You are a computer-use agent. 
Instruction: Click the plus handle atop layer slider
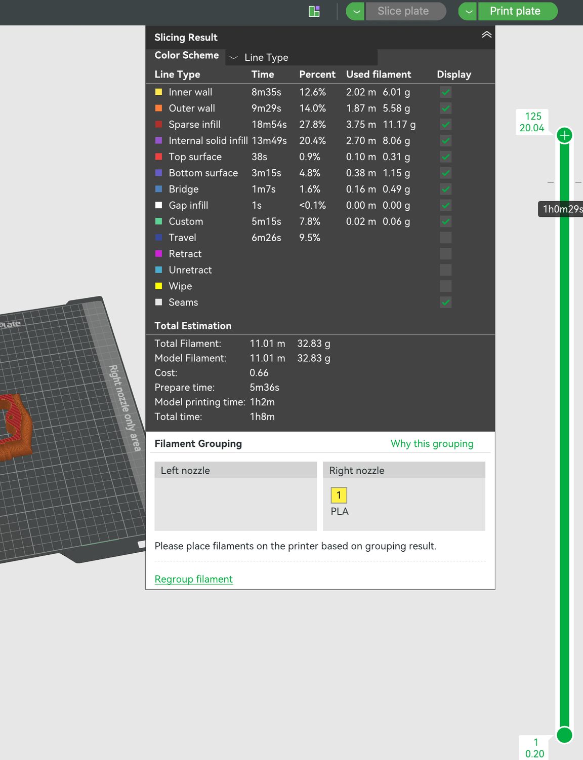click(564, 135)
